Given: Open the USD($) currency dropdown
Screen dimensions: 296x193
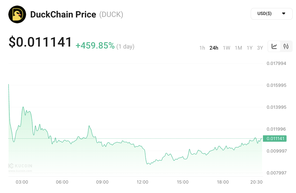Looking at the screenshot, I should pyautogui.click(x=271, y=14).
